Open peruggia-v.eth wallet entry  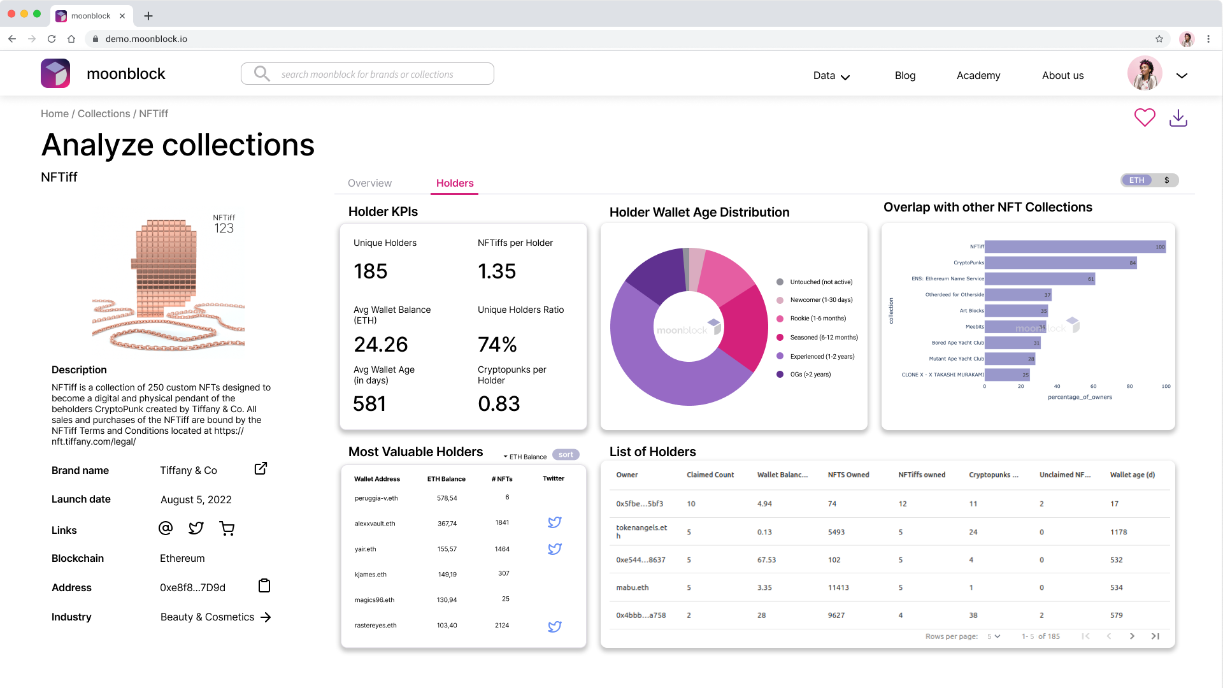coord(376,498)
